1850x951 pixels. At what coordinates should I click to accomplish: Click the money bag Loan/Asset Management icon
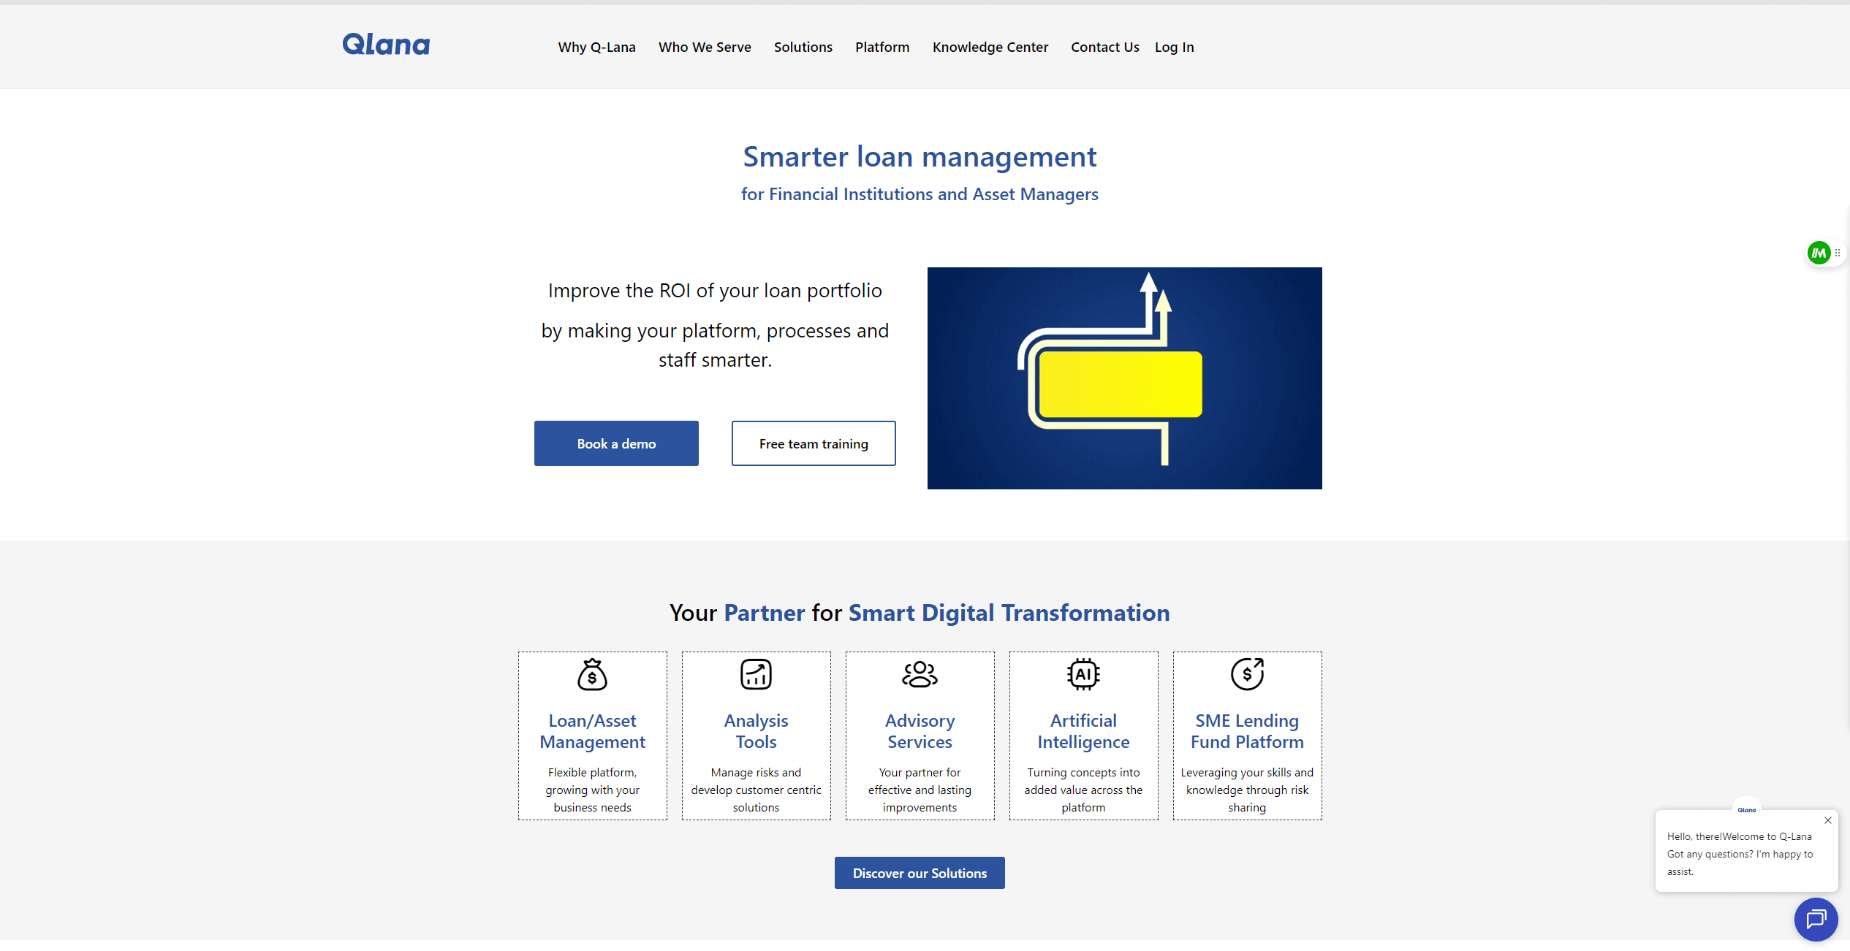tap(592, 674)
